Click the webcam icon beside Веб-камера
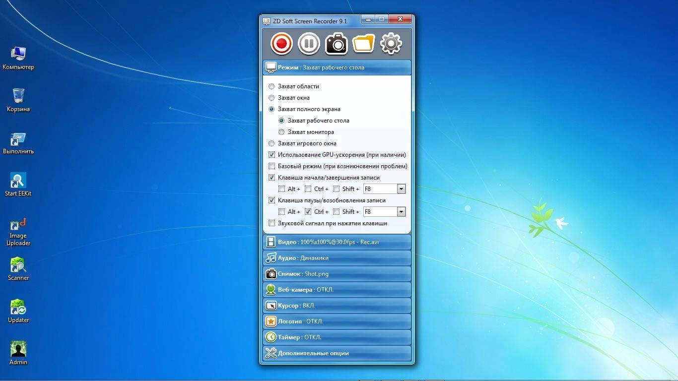Image resolution: width=678 pixels, height=381 pixels. click(x=271, y=290)
